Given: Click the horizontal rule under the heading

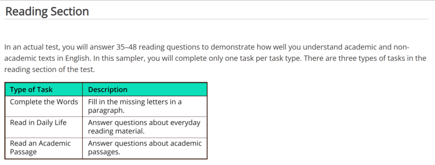Looking at the screenshot, I should [216, 19].
